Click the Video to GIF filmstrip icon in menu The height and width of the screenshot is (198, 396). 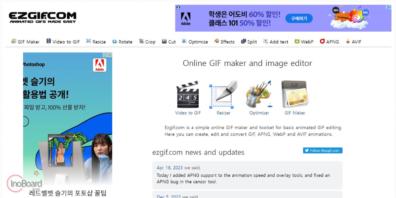(49, 41)
